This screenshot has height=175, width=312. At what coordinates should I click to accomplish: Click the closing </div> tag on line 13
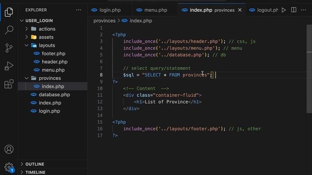click(131, 108)
